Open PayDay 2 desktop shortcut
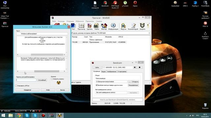211x118 pixels. [x=195, y=4]
